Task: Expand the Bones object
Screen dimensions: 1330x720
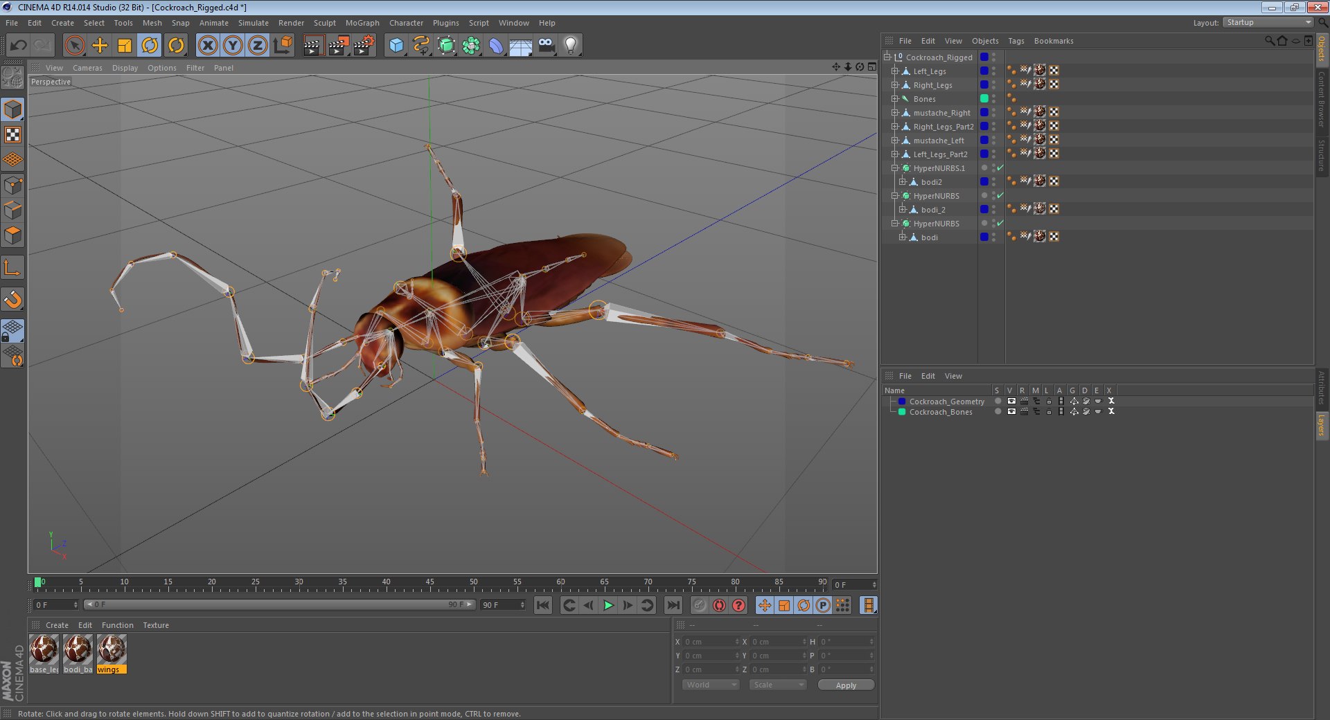Action: 894,99
